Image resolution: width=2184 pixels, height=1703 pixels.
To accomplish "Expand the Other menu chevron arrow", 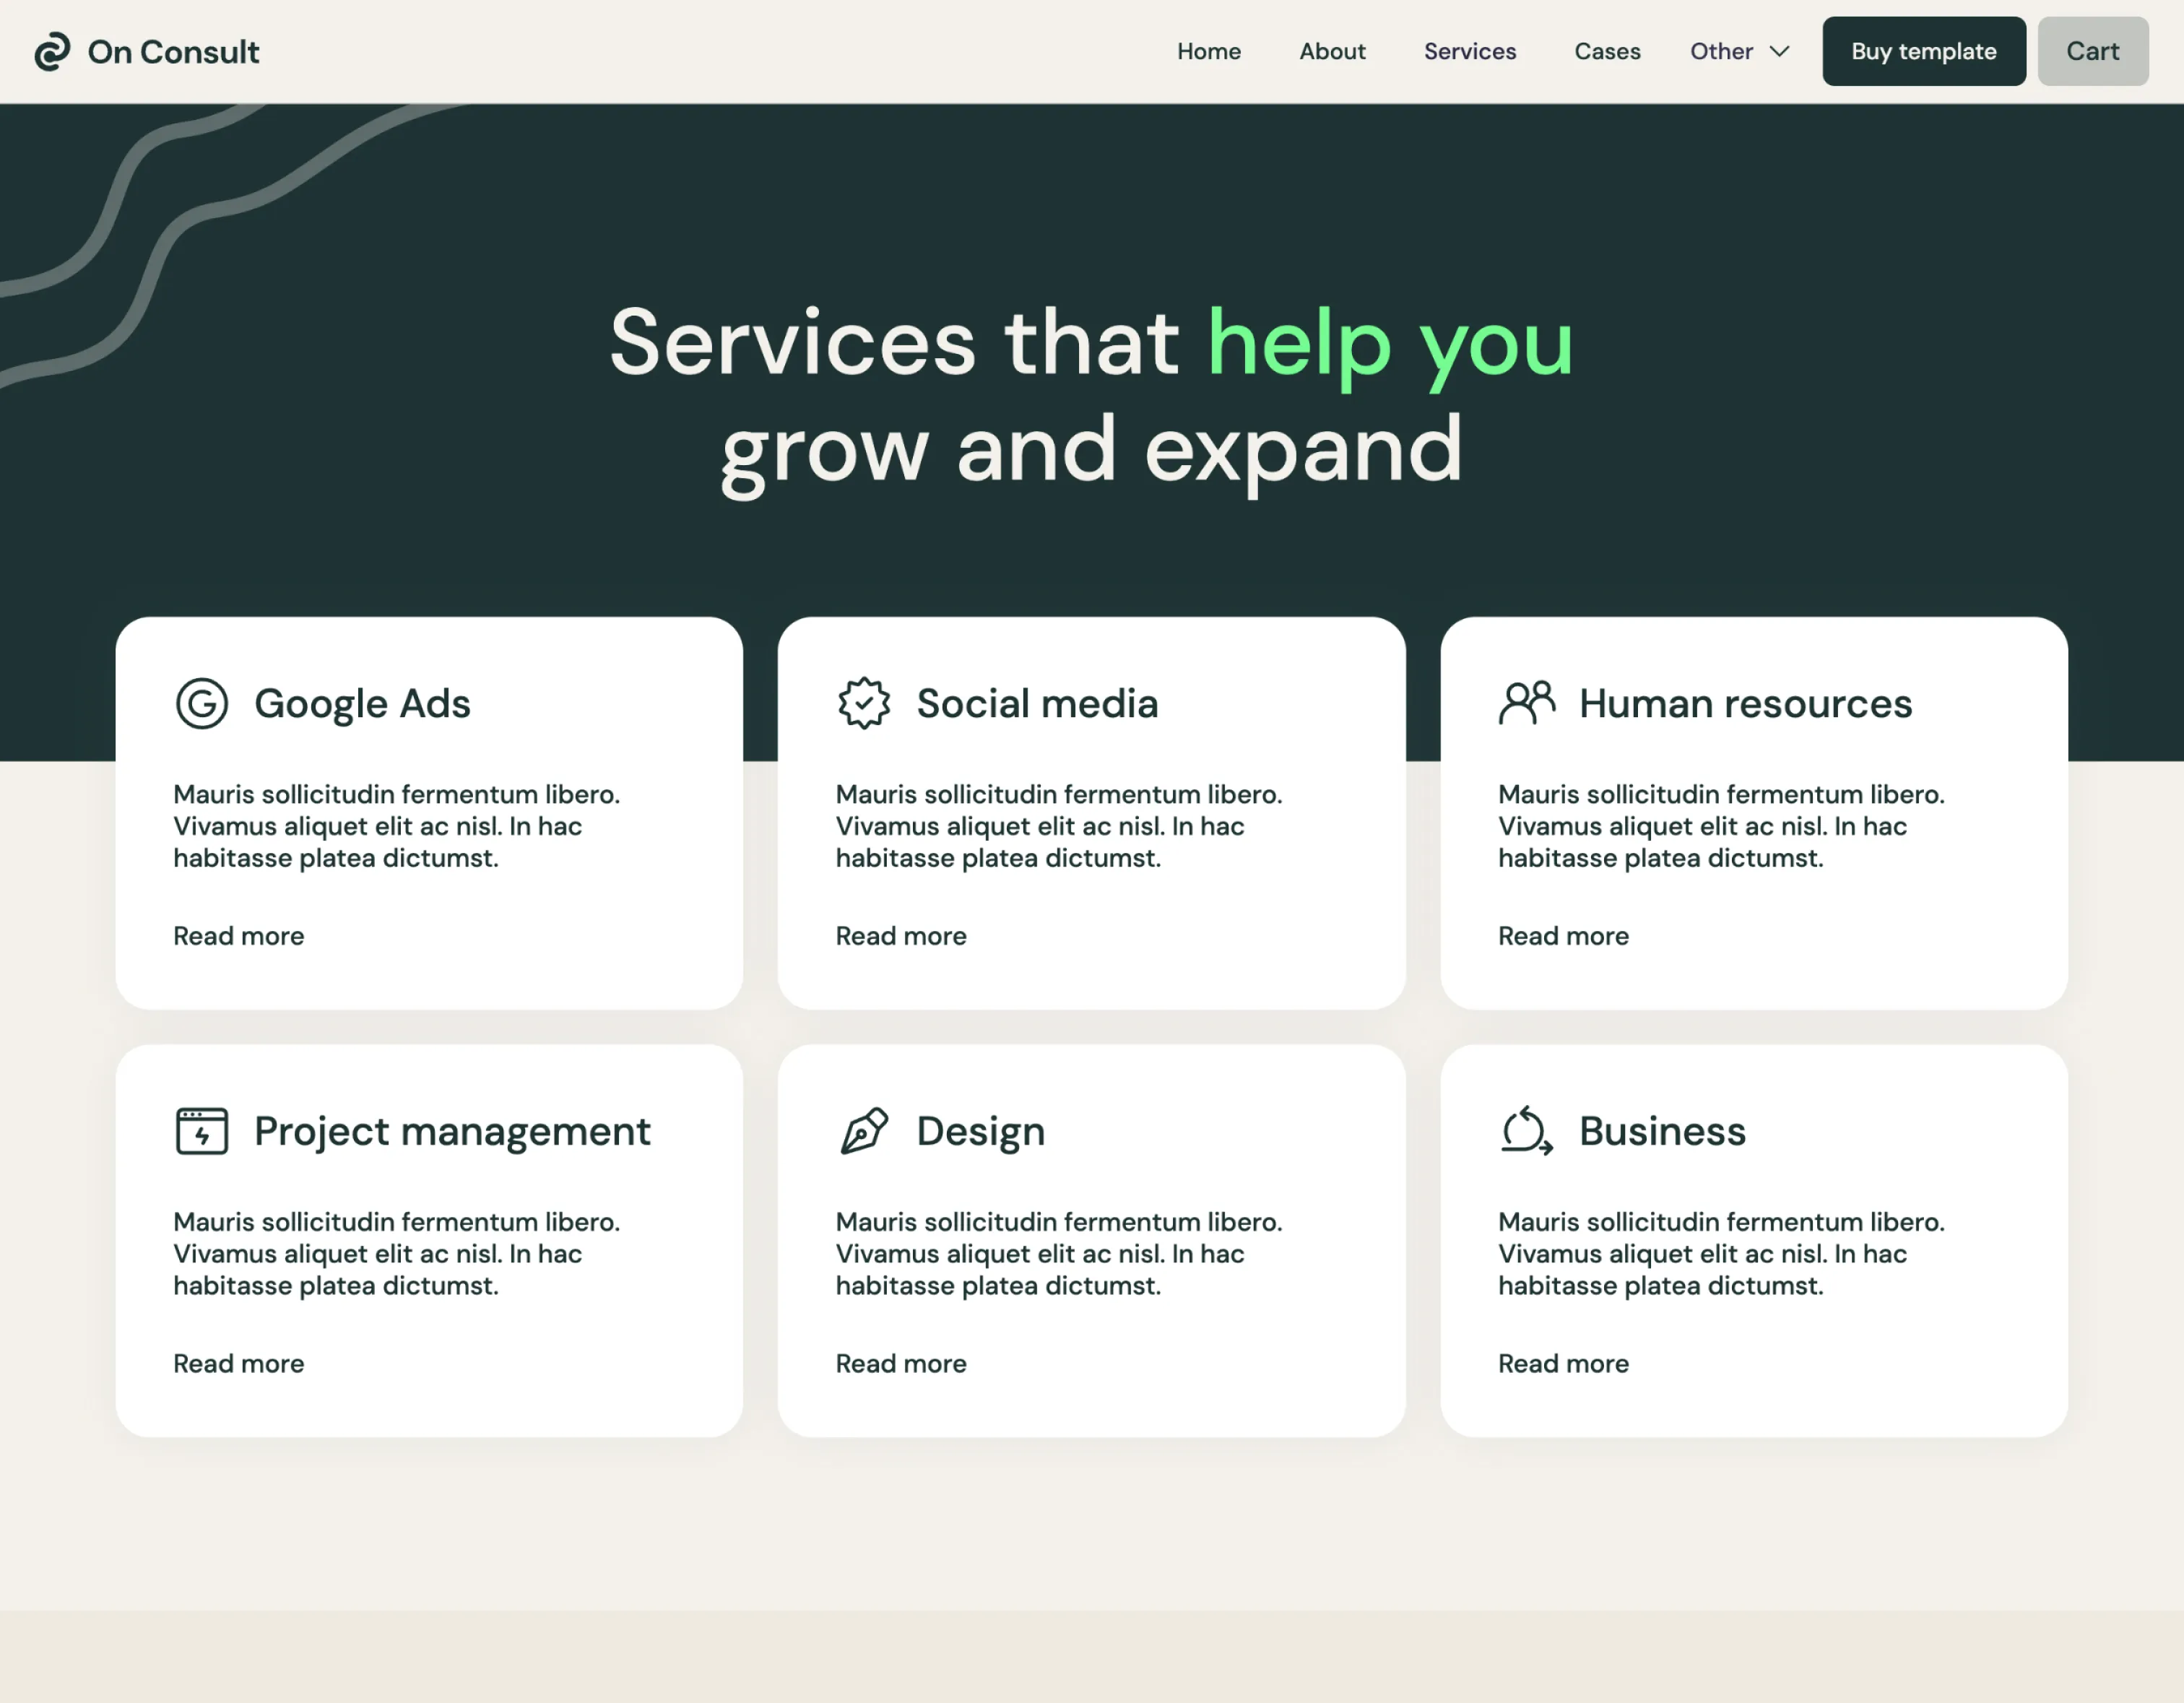I will pyautogui.click(x=1779, y=52).
